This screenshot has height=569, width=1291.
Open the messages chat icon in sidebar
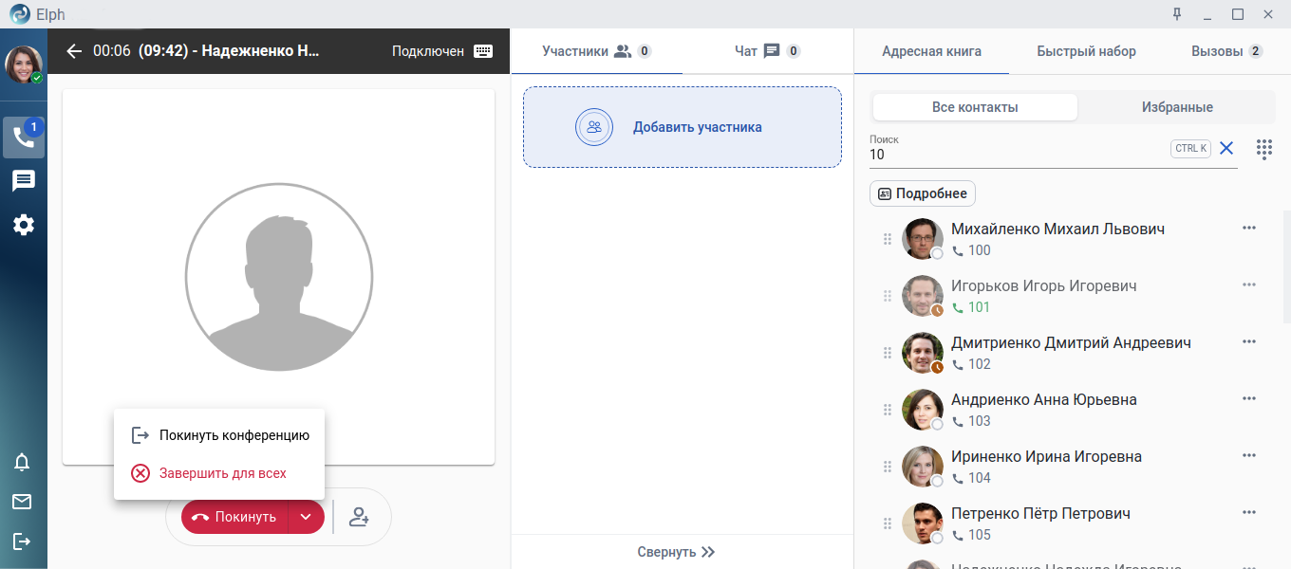click(x=24, y=181)
